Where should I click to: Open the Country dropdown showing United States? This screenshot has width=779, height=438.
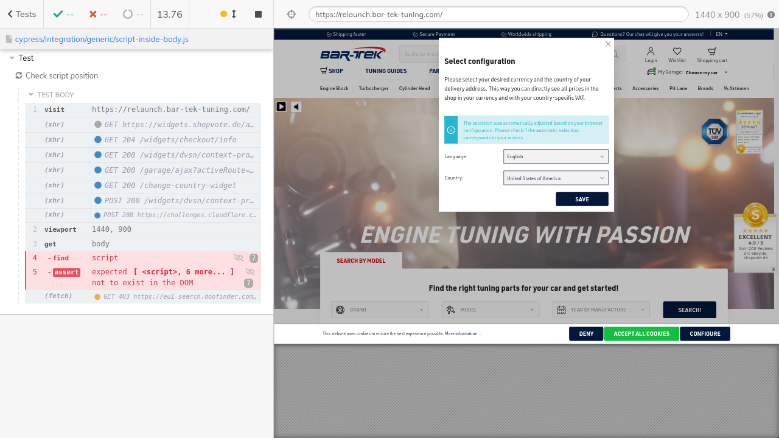pos(556,178)
